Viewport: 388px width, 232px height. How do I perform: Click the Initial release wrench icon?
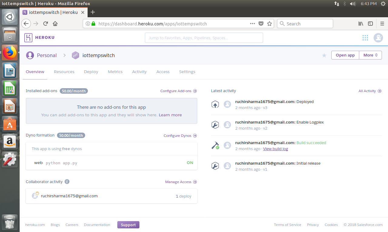[x=215, y=166]
